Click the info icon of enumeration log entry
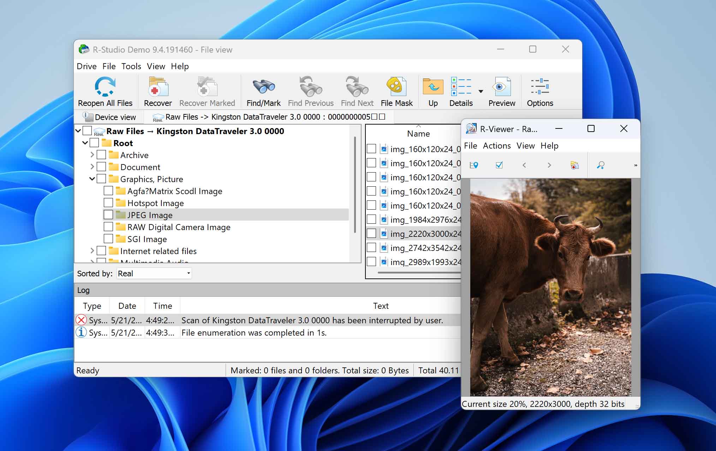Viewport: 716px width, 451px height. 81,332
